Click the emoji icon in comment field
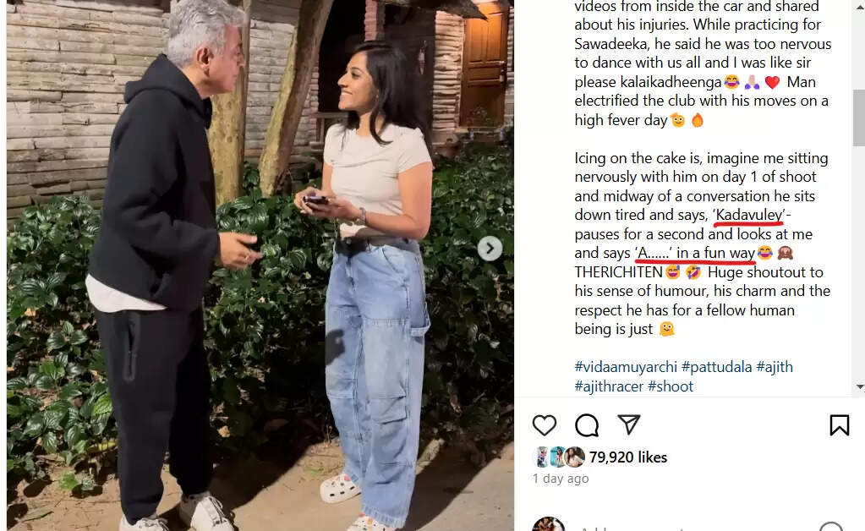 pos(831,527)
